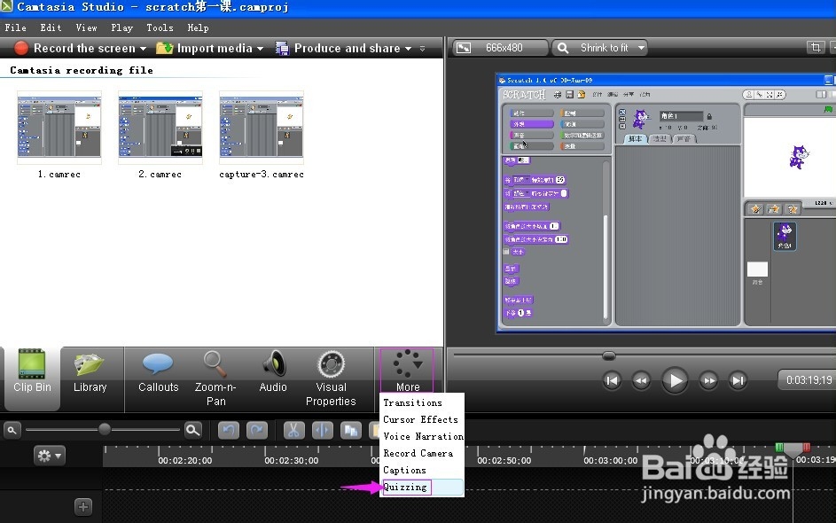Click the Copy icon

click(x=351, y=430)
